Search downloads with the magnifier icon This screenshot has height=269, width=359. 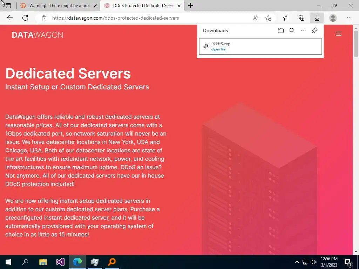[292, 30]
